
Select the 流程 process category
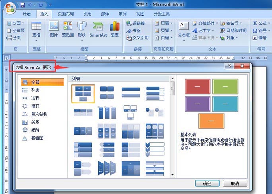pos(31,98)
